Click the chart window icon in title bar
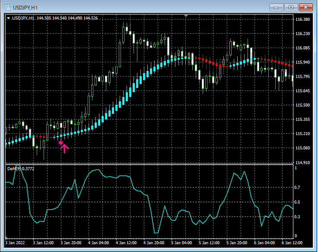Screen dimensions: 318x252 8,7
